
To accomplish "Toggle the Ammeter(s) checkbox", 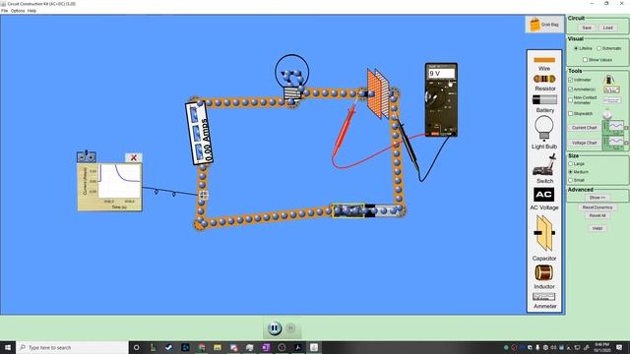I will tap(571, 89).
